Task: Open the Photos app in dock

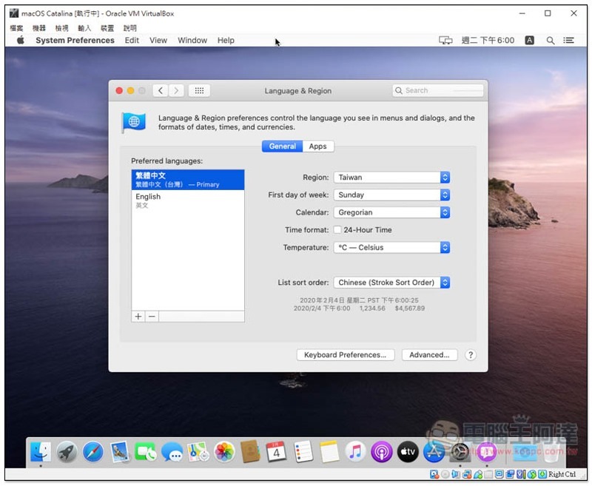Action: 224,452
